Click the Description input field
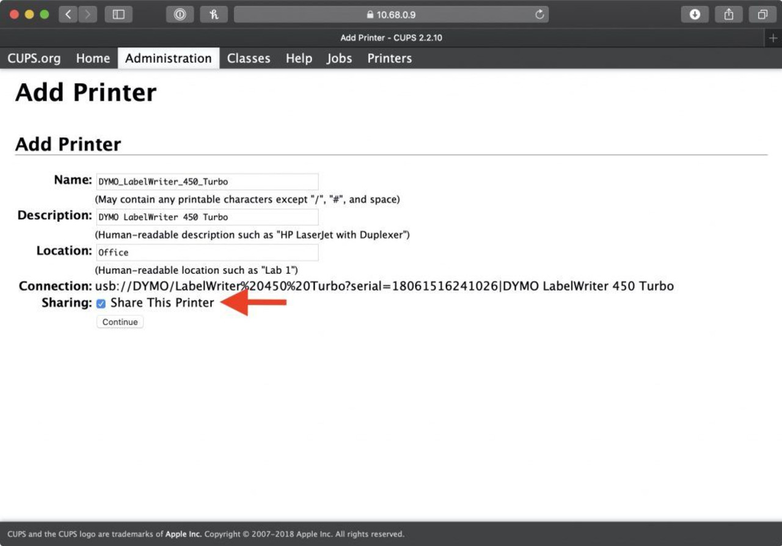The image size is (782, 546). tap(207, 217)
